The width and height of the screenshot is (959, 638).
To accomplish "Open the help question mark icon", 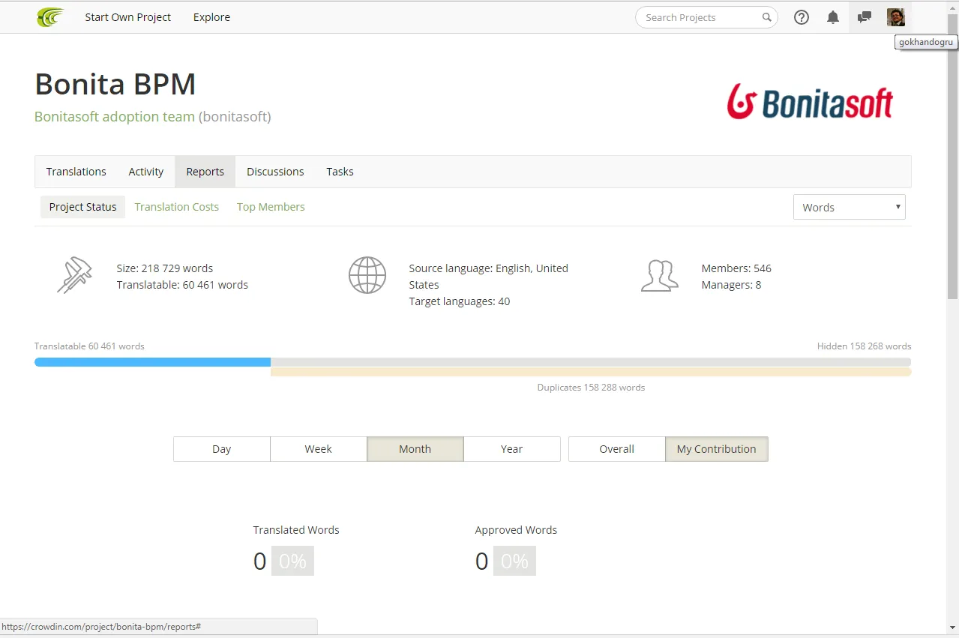I will tap(802, 17).
